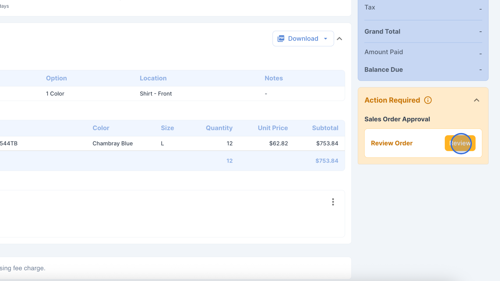Image resolution: width=500 pixels, height=281 pixels.
Task: Click the Color column header
Action: pos(101,128)
